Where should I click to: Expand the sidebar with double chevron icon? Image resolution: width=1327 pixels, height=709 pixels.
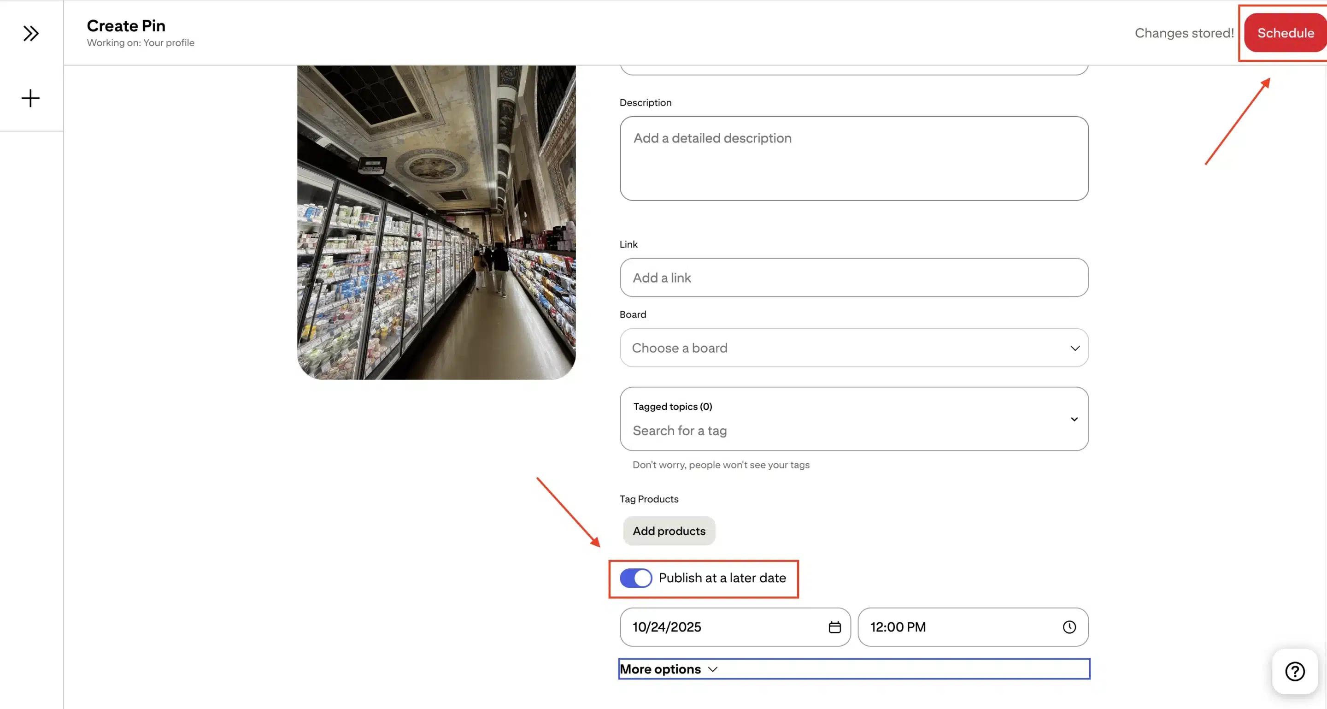click(31, 34)
